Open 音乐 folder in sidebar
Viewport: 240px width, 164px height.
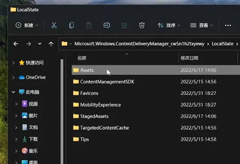click(x=30, y=151)
